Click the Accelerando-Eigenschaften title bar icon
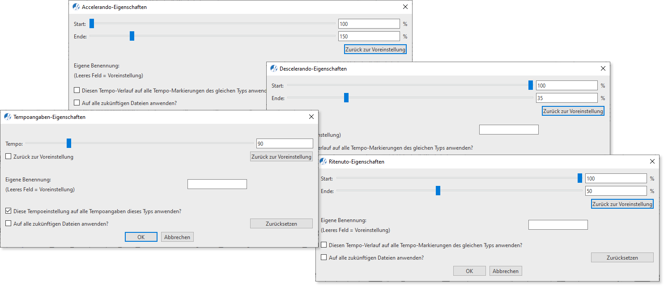This screenshot has height=286, width=664. [x=76, y=7]
